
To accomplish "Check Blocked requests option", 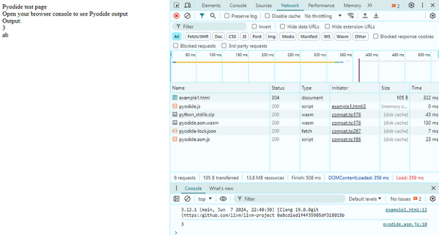I will (x=176, y=45).
